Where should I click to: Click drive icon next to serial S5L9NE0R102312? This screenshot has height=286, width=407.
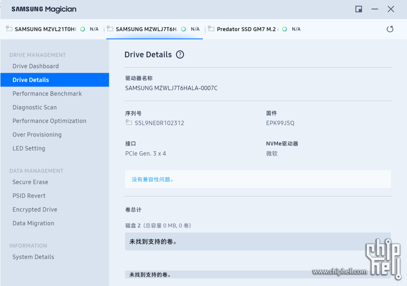click(x=129, y=122)
